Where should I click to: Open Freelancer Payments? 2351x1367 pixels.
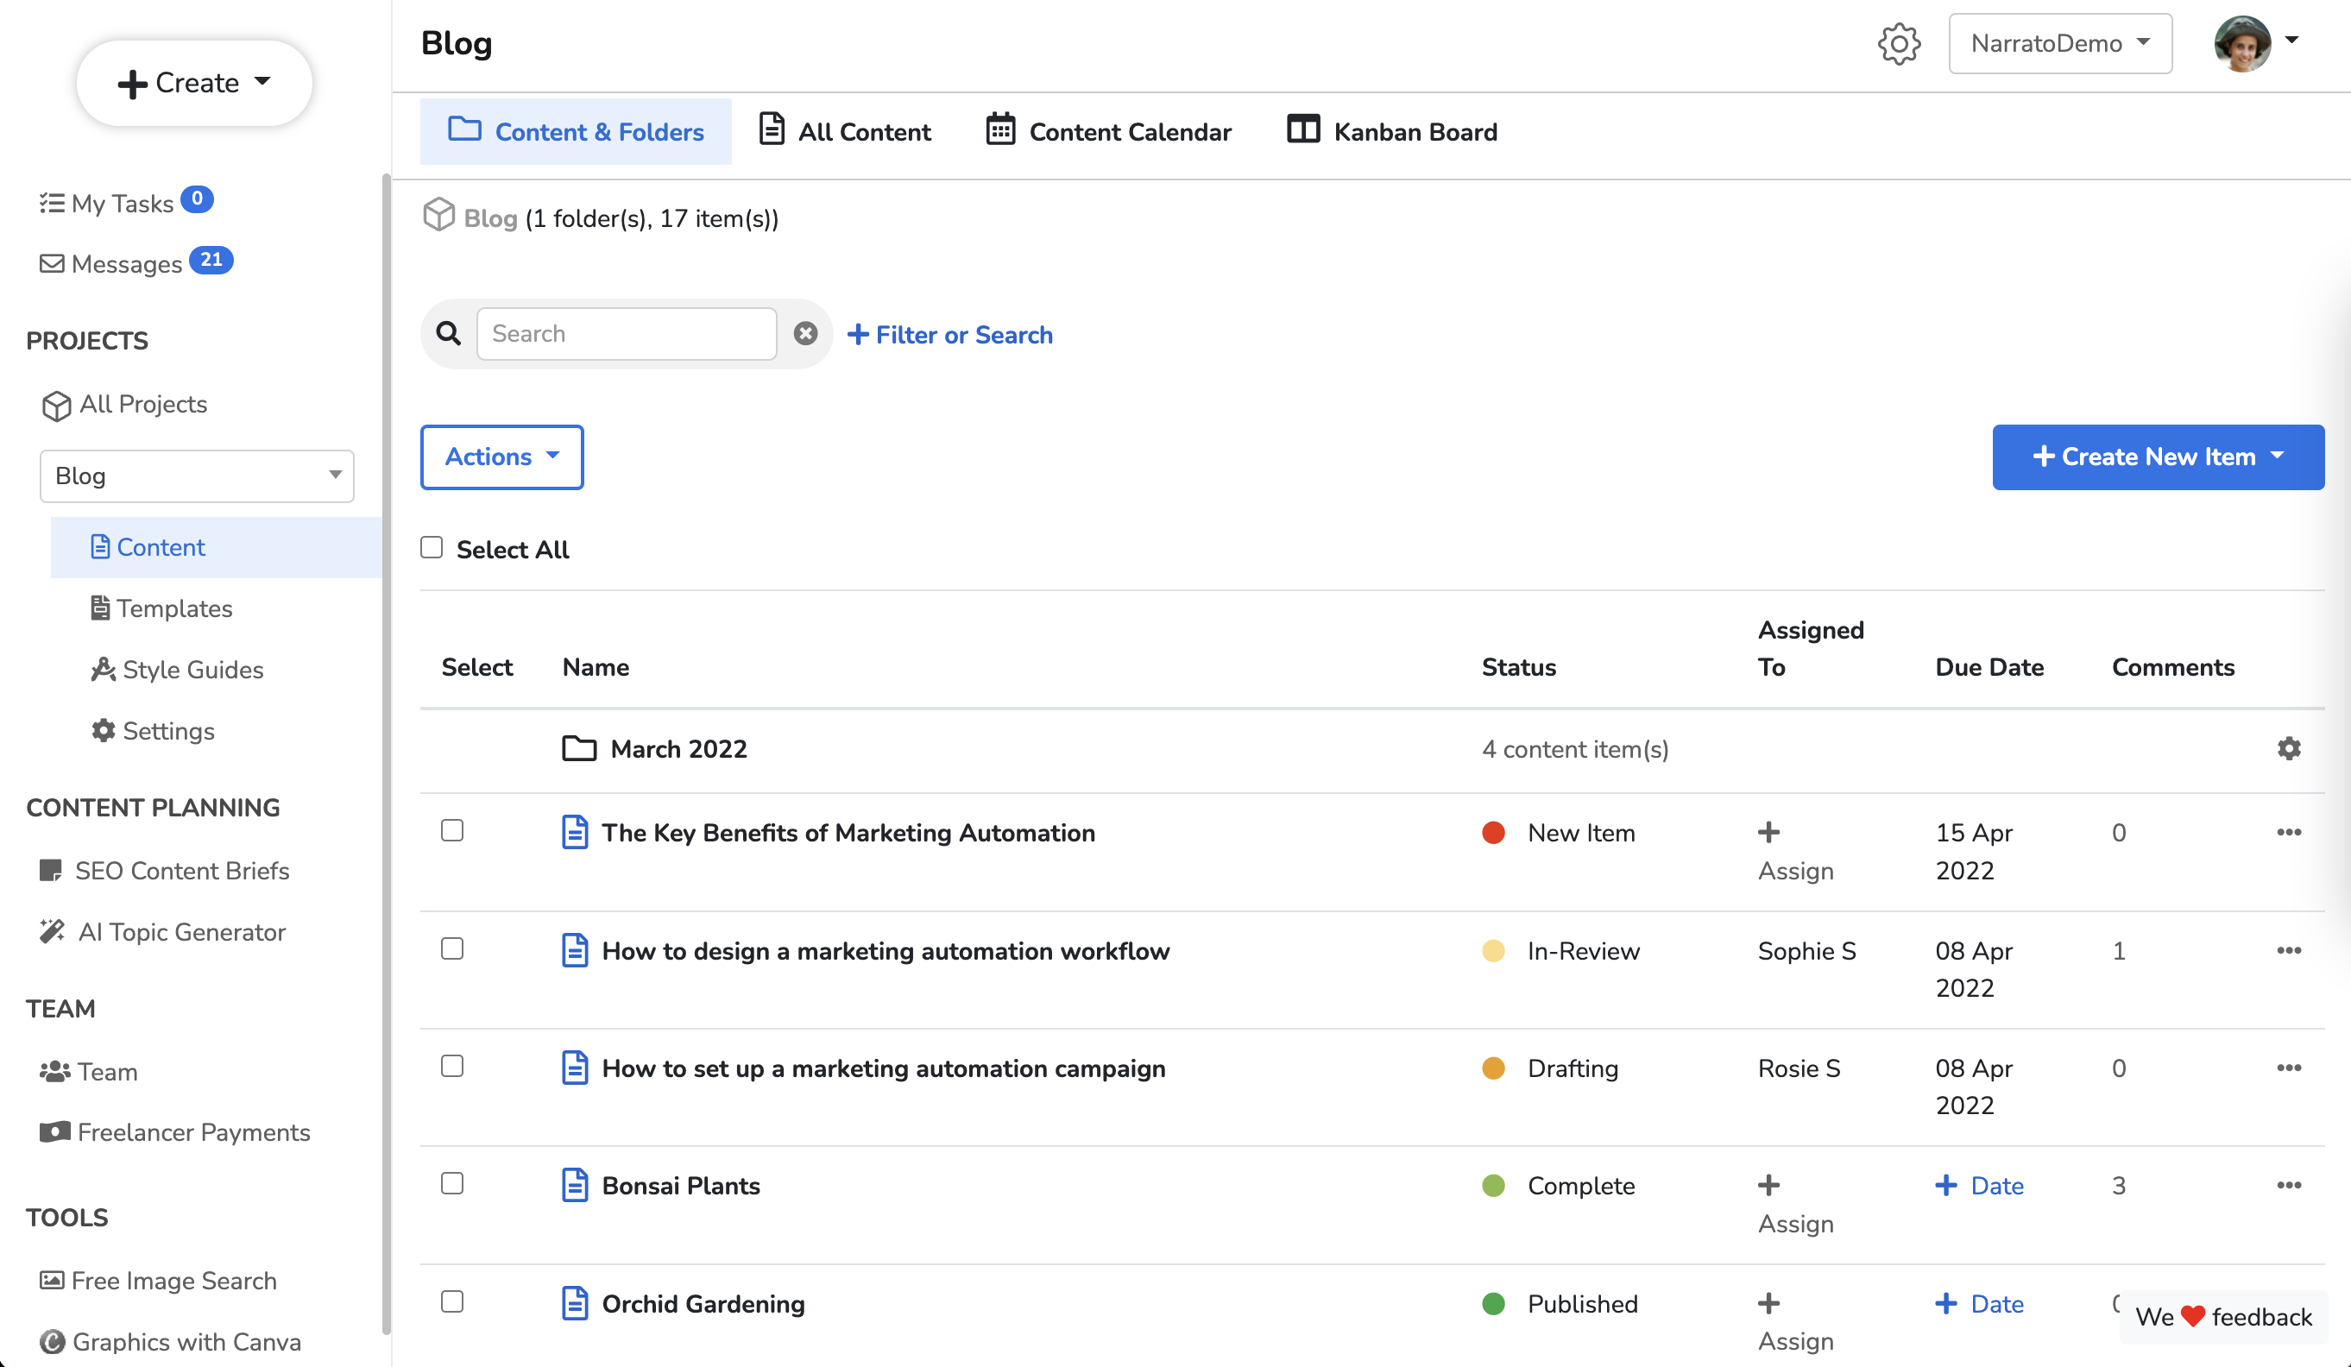pyautogui.click(x=193, y=1132)
